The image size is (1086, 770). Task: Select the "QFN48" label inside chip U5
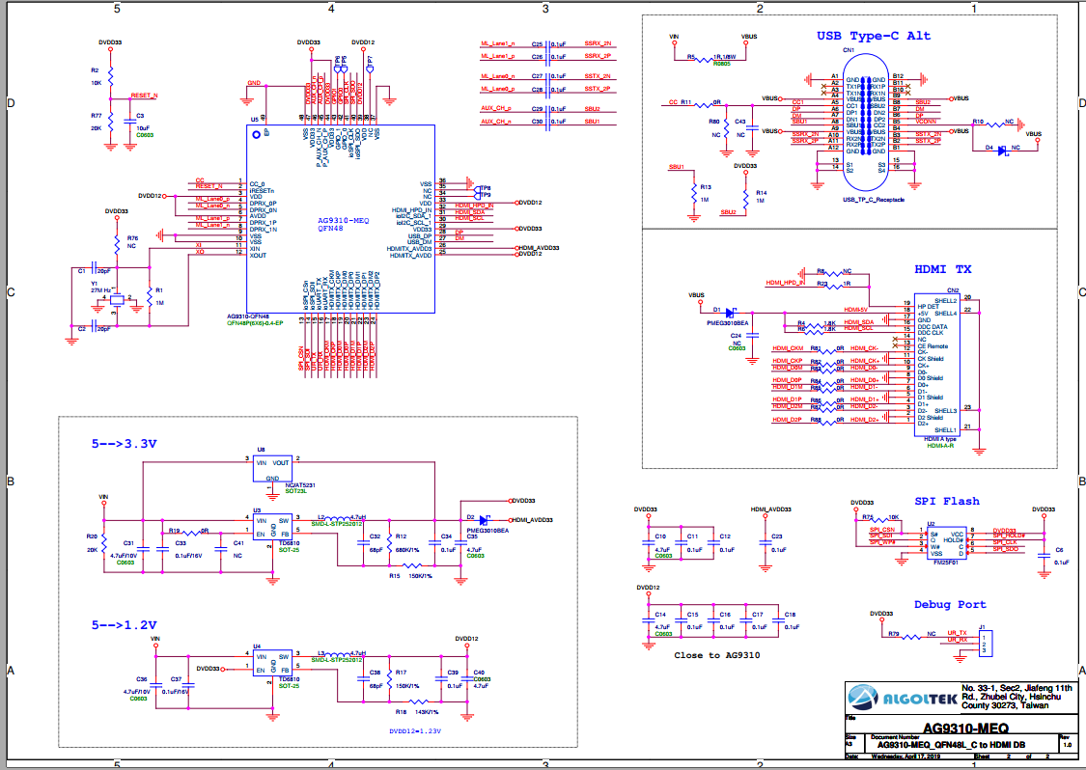tap(330, 228)
